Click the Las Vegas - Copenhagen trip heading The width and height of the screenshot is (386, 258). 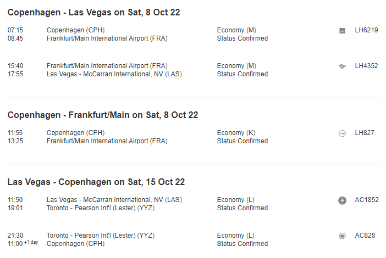click(x=96, y=182)
